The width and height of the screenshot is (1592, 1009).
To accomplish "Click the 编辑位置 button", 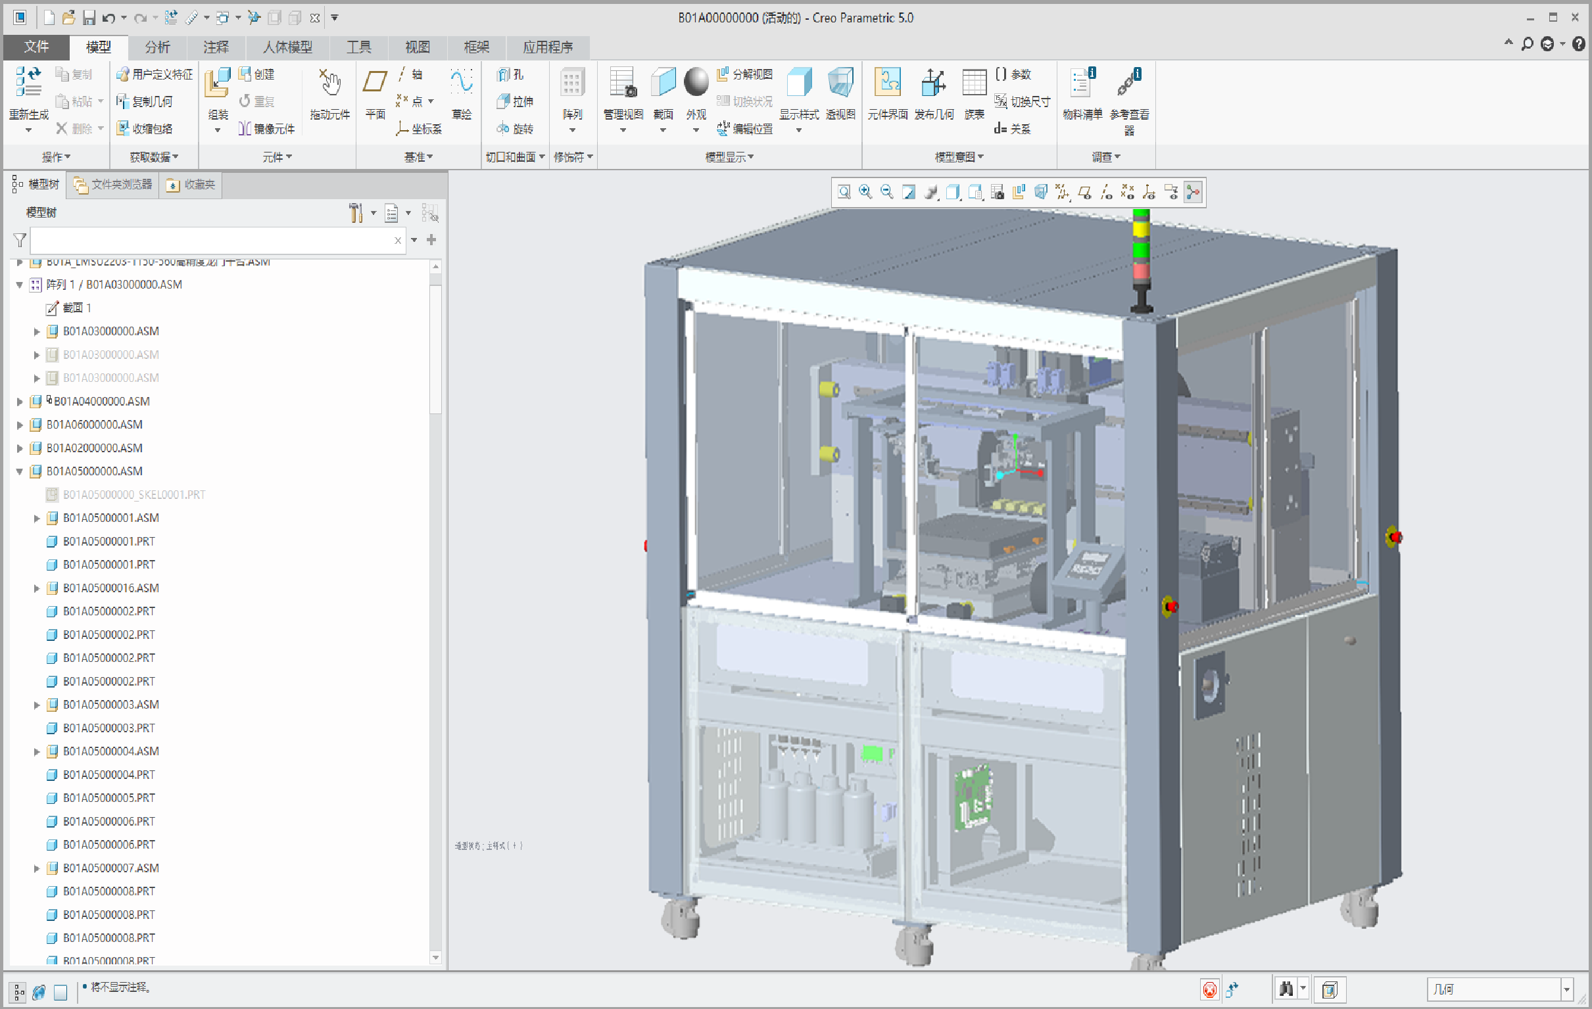I will click(x=745, y=129).
